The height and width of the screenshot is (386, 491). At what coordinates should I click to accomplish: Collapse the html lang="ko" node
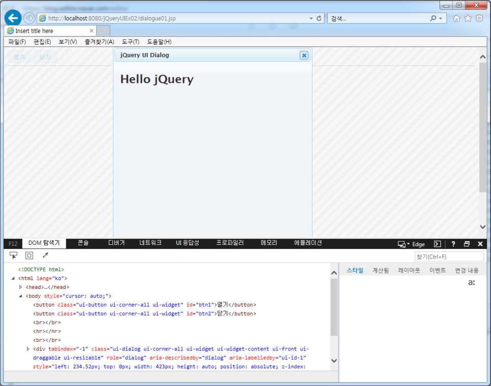pyautogui.click(x=13, y=278)
